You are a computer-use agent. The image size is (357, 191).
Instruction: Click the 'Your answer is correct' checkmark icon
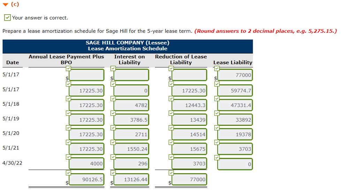(x=7, y=17)
